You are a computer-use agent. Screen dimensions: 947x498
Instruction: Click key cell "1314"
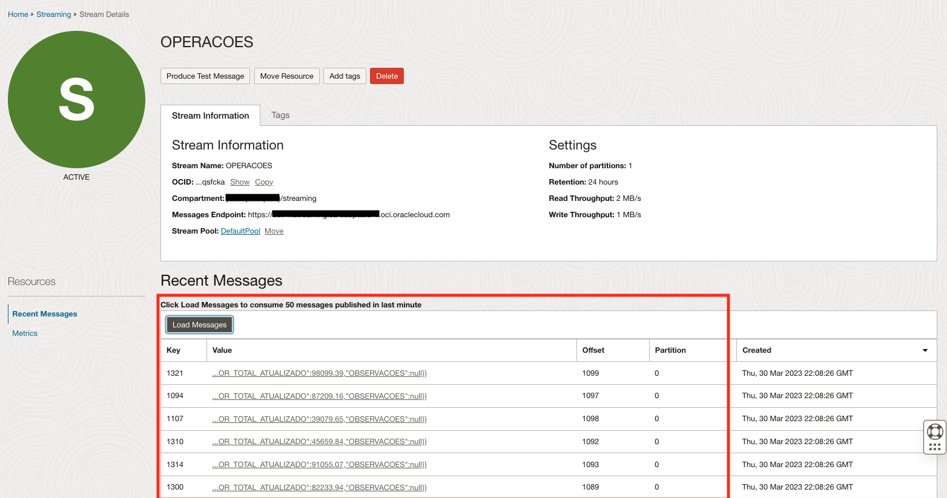tap(175, 465)
